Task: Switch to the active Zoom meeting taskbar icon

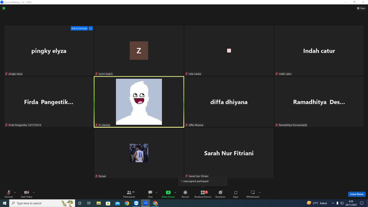Action: click(145, 203)
